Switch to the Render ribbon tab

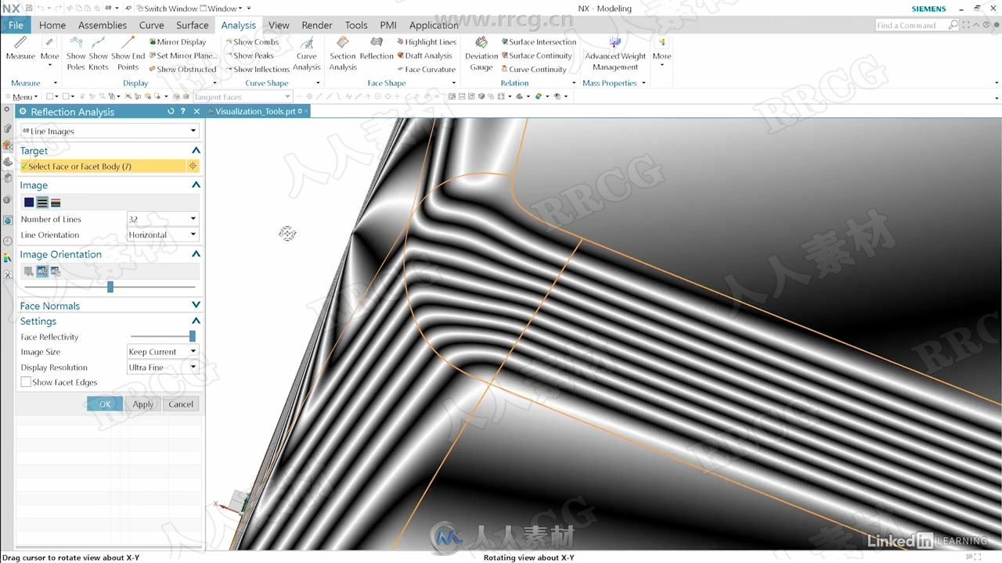(317, 25)
